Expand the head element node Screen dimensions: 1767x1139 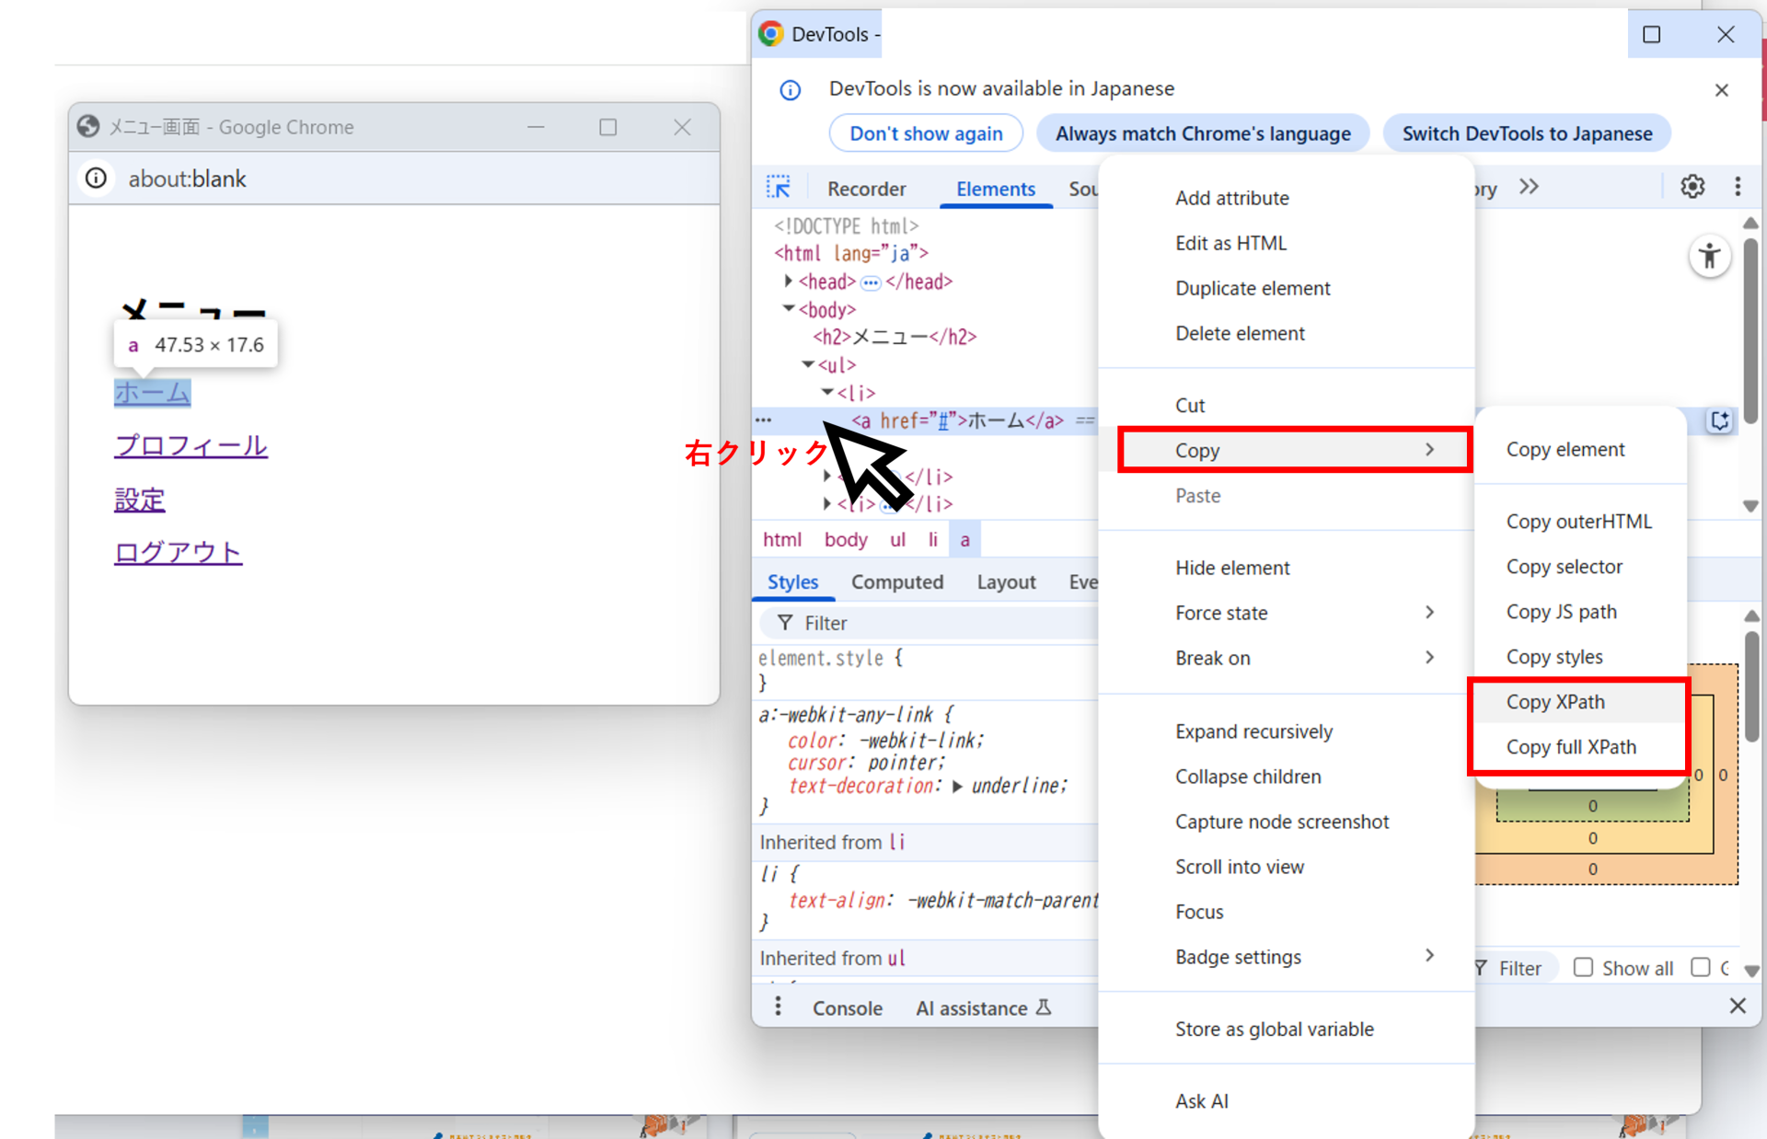(x=789, y=281)
